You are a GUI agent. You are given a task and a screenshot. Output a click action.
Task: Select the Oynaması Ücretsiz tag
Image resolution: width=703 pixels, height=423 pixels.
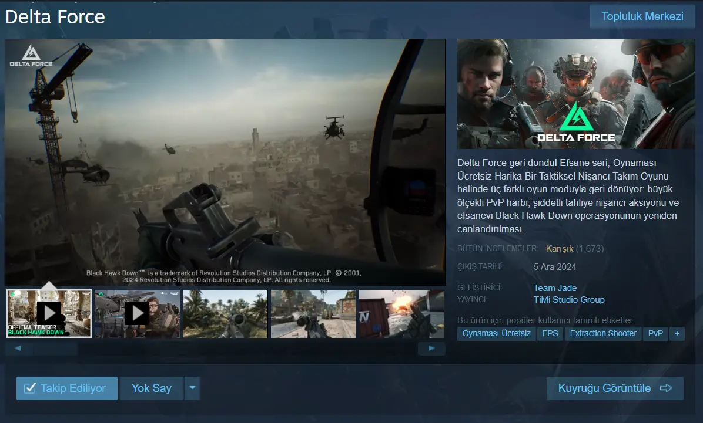click(x=496, y=333)
